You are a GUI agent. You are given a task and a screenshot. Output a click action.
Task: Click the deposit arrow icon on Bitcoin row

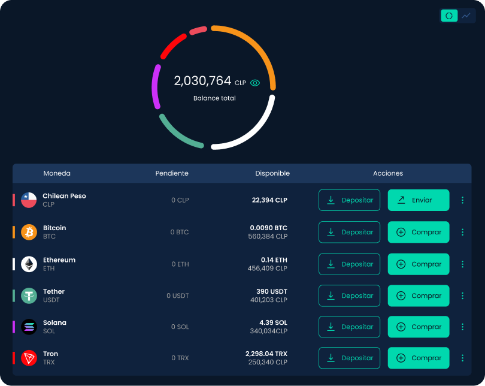pos(331,232)
